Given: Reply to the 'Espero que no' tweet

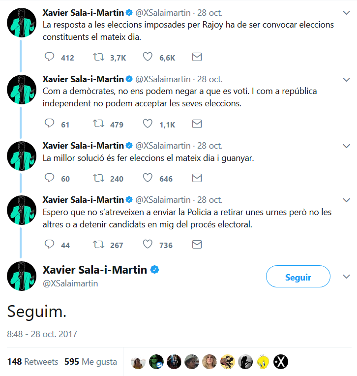Looking at the screenshot, I should pos(49,245).
